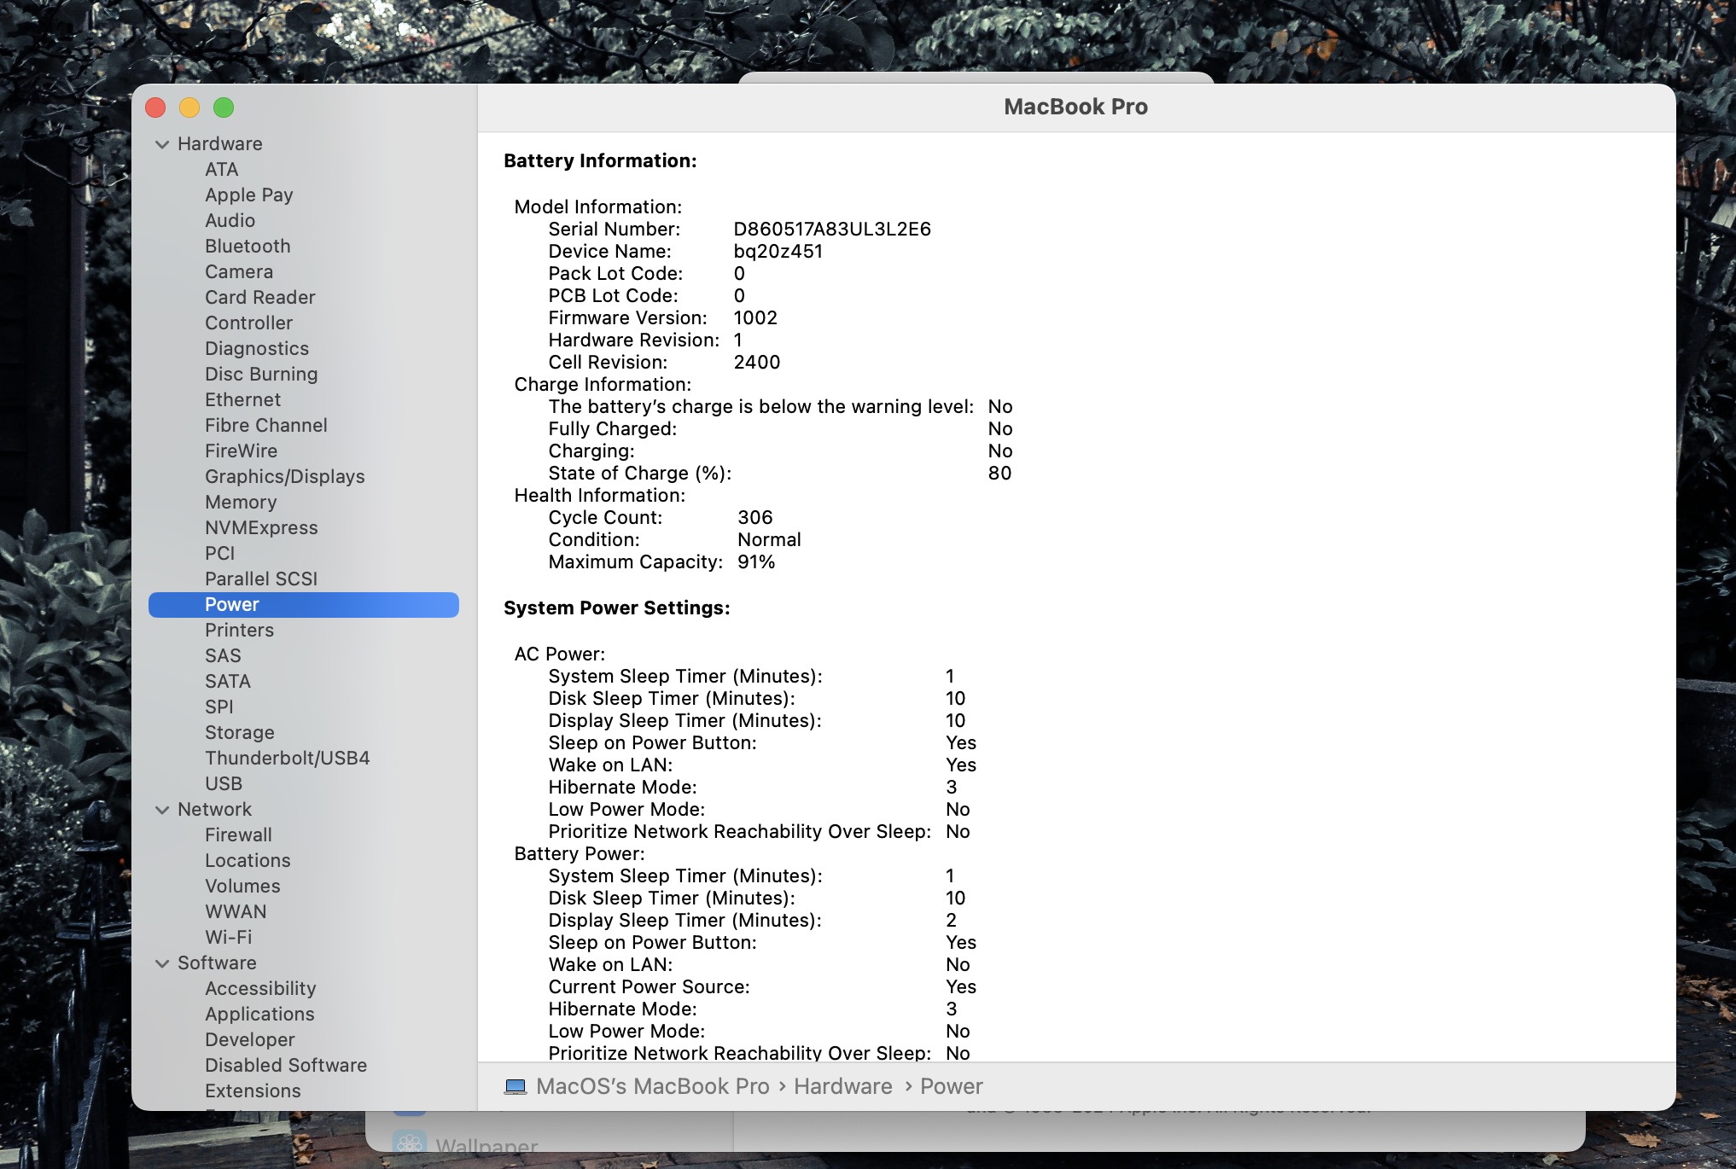Click the State of Charge value 80
The image size is (1736, 1169).
pos(999,473)
